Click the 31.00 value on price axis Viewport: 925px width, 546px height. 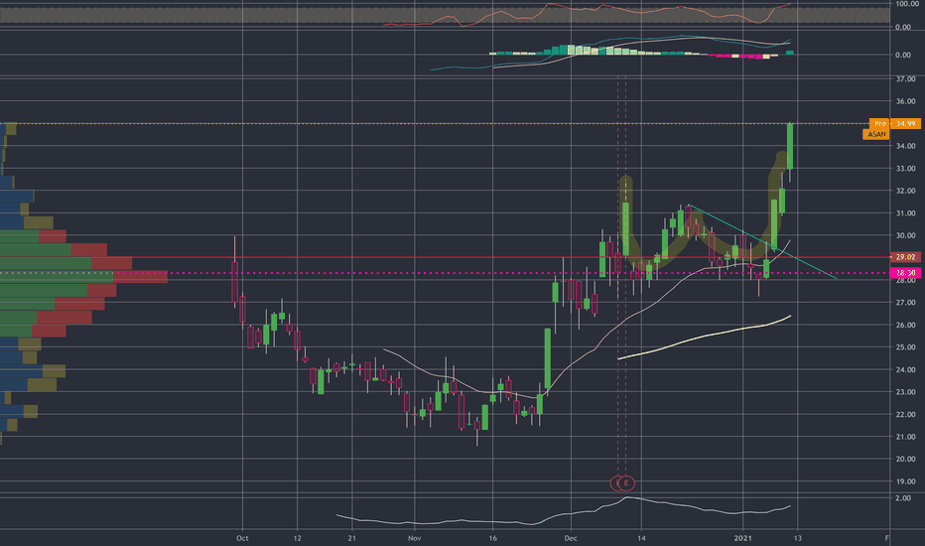click(905, 213)
